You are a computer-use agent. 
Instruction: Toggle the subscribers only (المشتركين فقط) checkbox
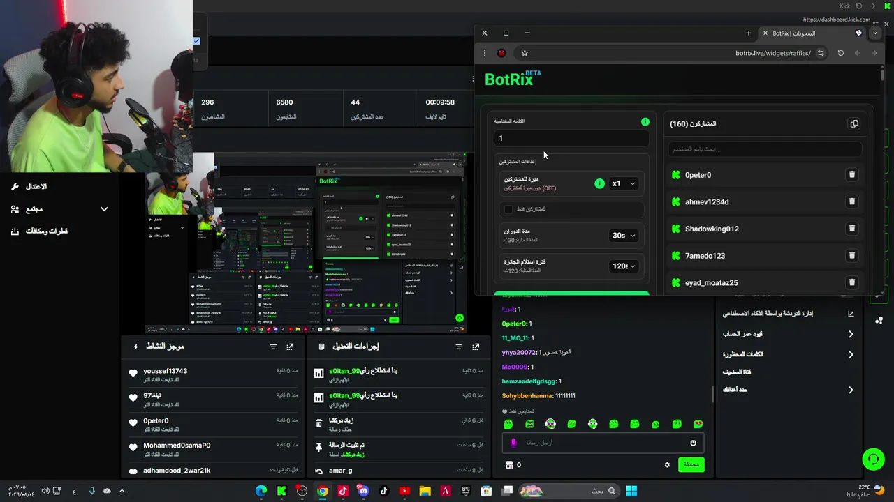pos(508,209)
